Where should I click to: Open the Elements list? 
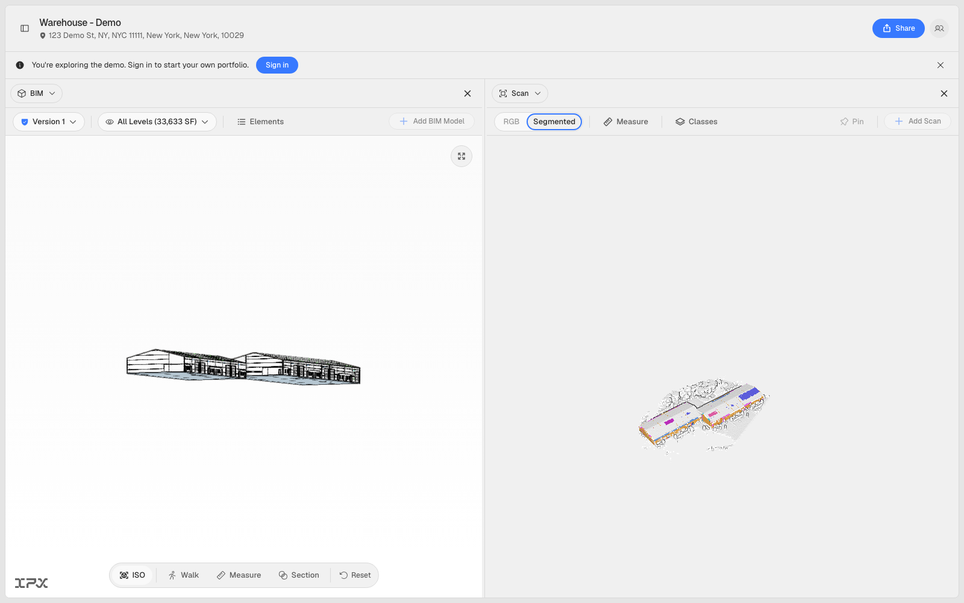260,122
